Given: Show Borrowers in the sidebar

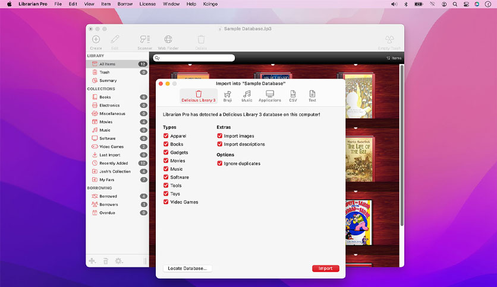Looking at the screenshot, I should pos(118,205).
